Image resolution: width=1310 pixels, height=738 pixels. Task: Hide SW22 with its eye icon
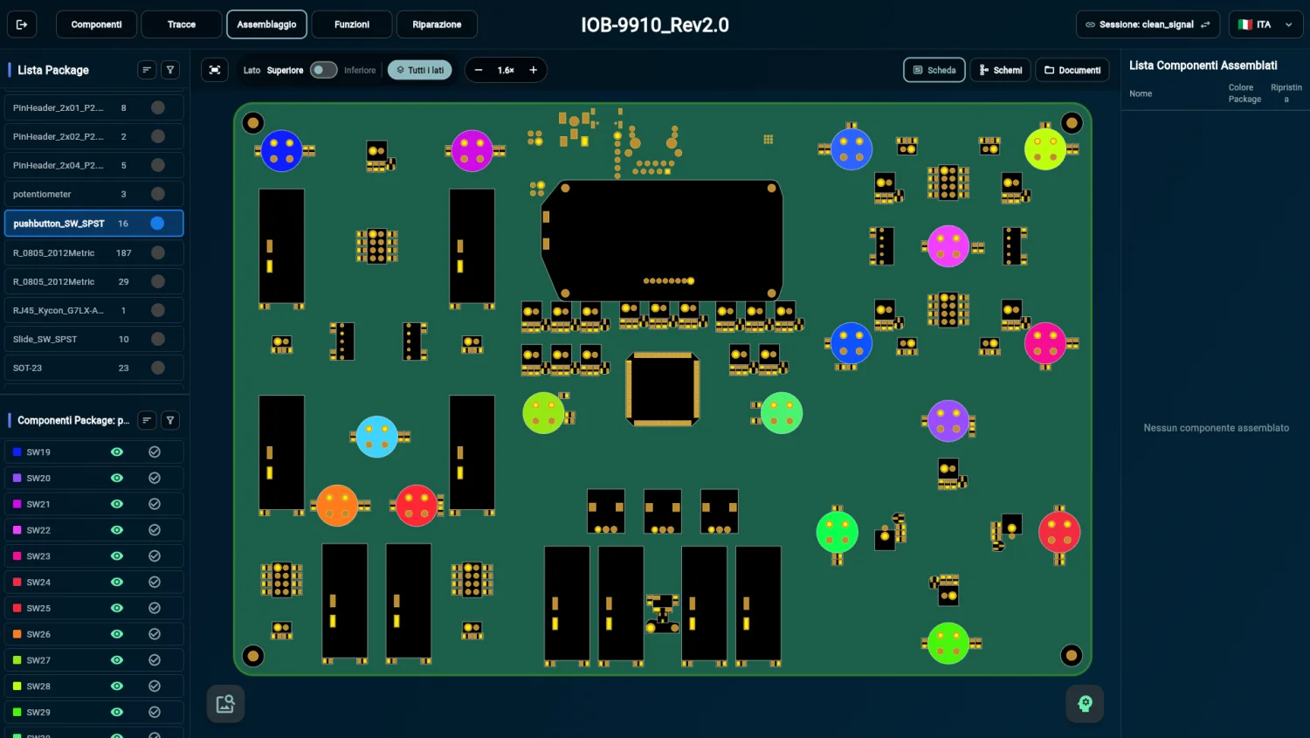click(117, 530)
